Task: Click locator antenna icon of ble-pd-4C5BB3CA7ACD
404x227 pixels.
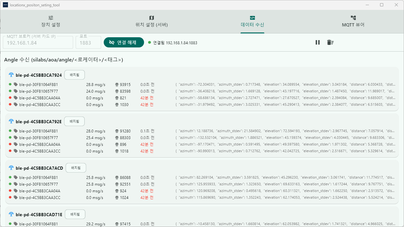Action: 11,168
